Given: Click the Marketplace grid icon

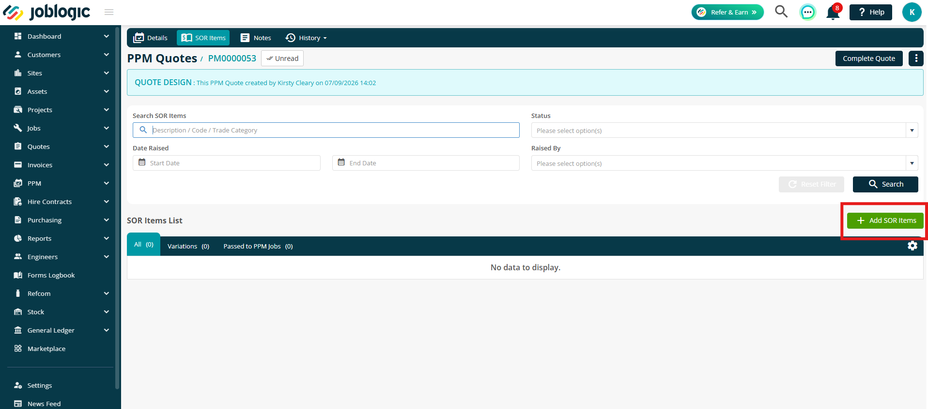Looking at the screenshot, I should 18,349.
